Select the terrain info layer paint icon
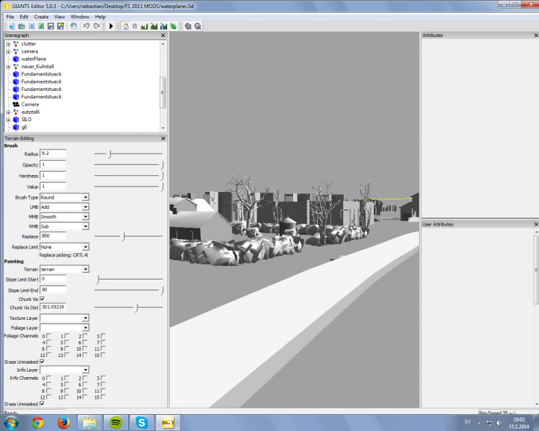539x431 pixels. (x=164, y=26)
